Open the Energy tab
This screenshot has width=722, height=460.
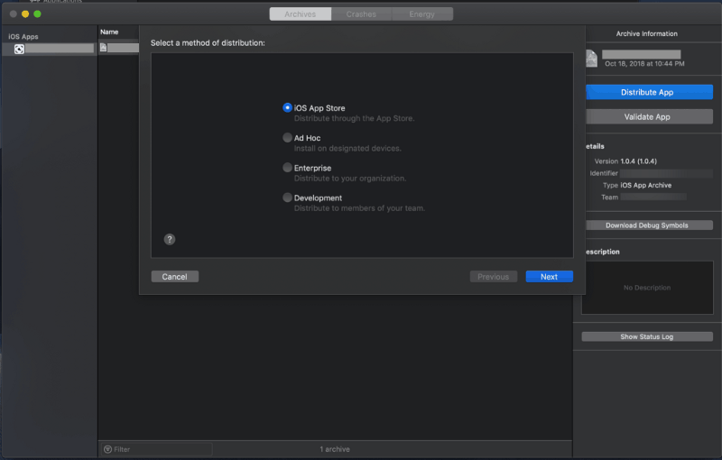coord(421,14)
